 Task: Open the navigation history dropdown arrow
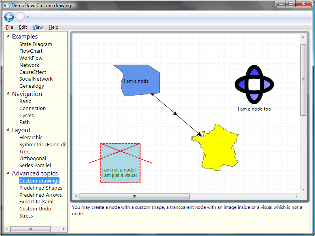tap(28, 17)
